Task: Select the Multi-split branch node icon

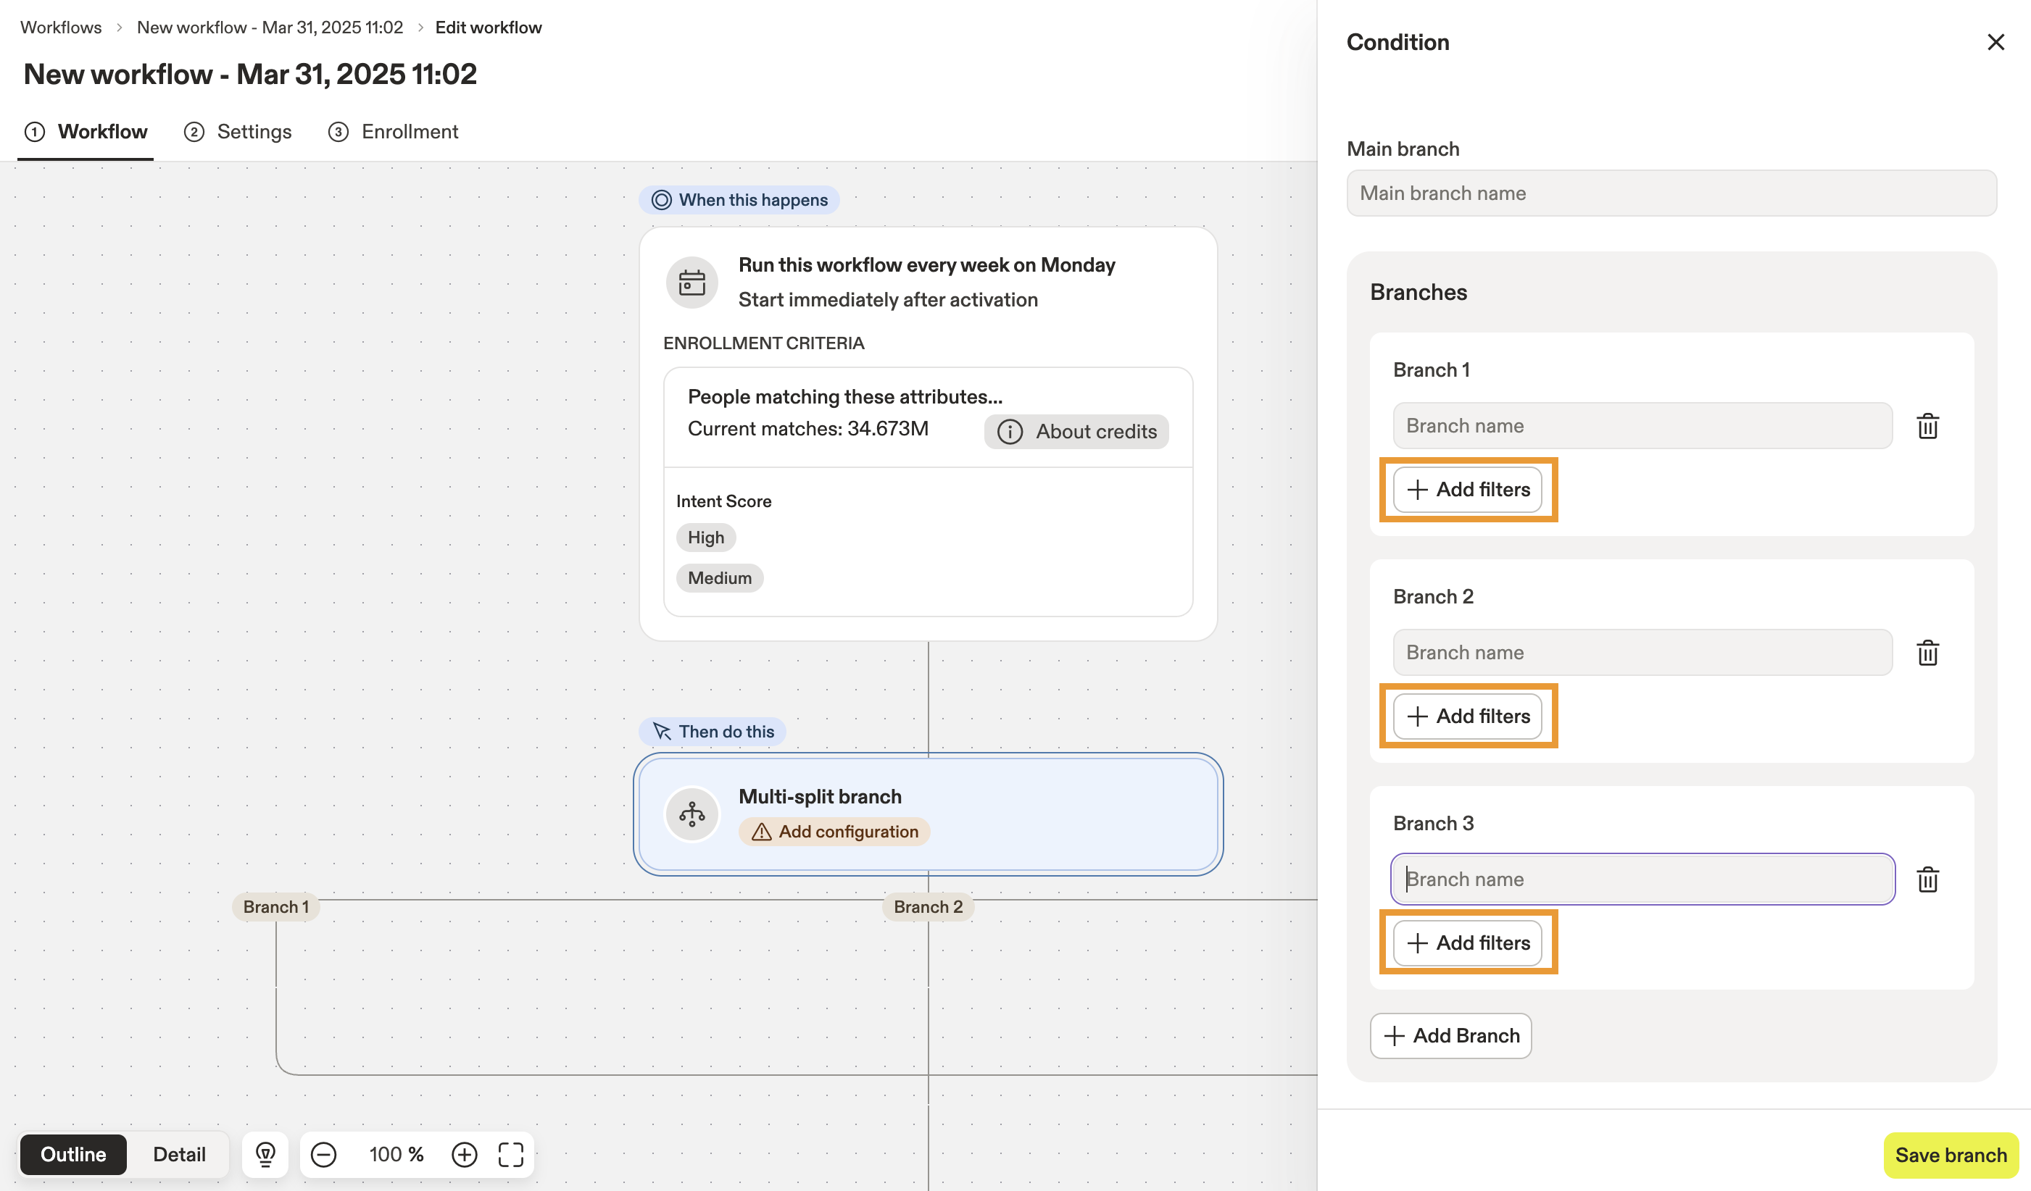Action: click(x=691, y=814)
